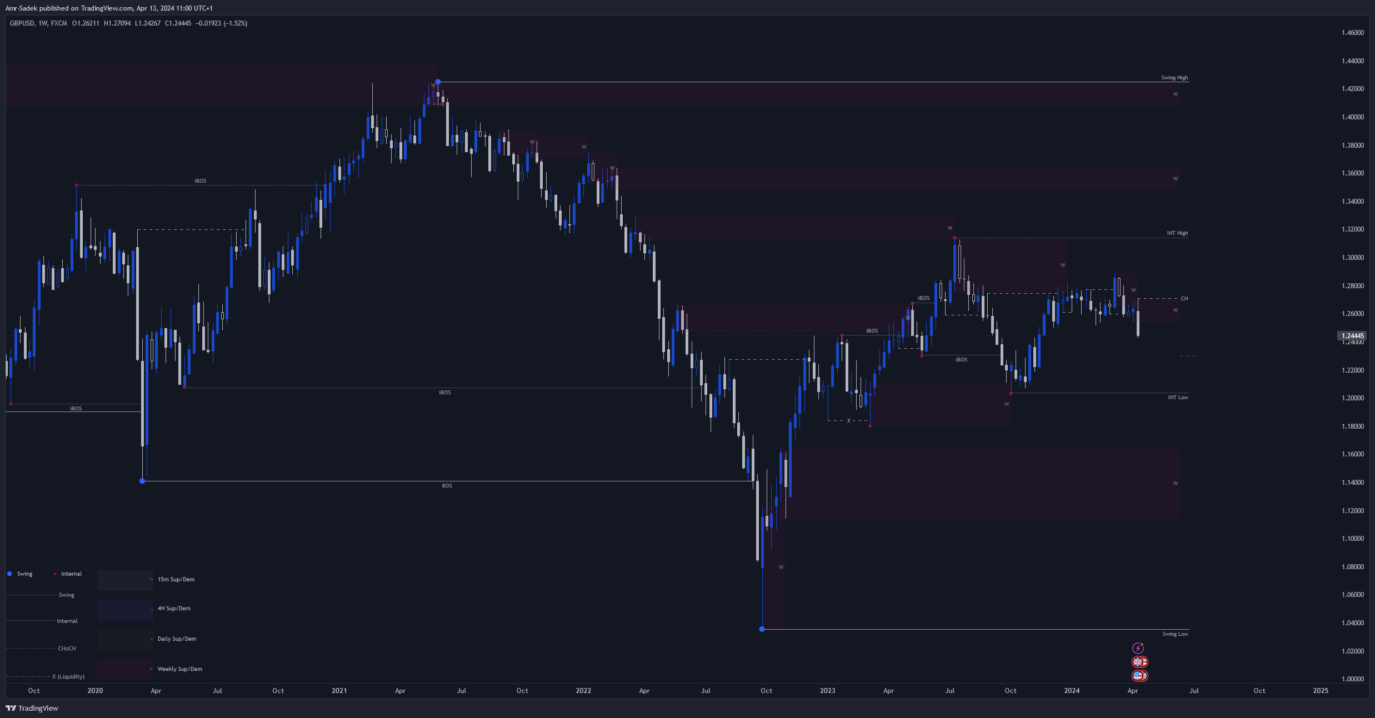Viewport: 1375px width, 718px height.
Task: Click the Swing Low label
Action: 1175,634
